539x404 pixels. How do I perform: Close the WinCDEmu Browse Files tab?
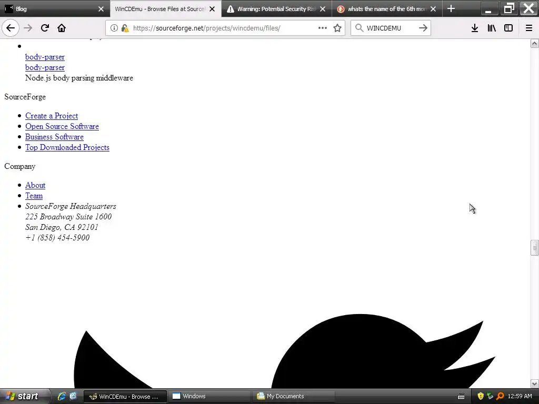212,9
